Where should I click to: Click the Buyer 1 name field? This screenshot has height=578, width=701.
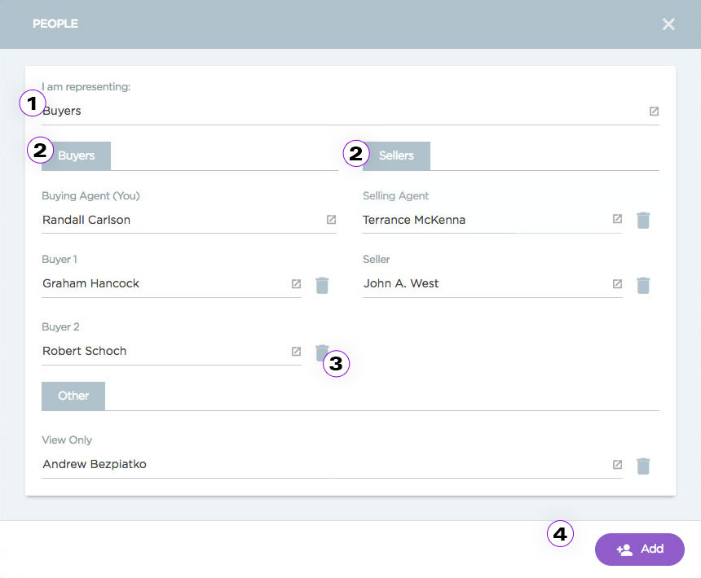pos(163,284)
